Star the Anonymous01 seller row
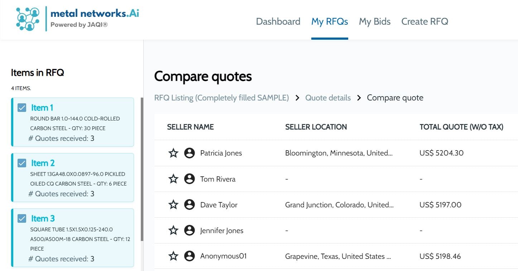The width and height of the screenshot is (518, 271). click(173, 256)
